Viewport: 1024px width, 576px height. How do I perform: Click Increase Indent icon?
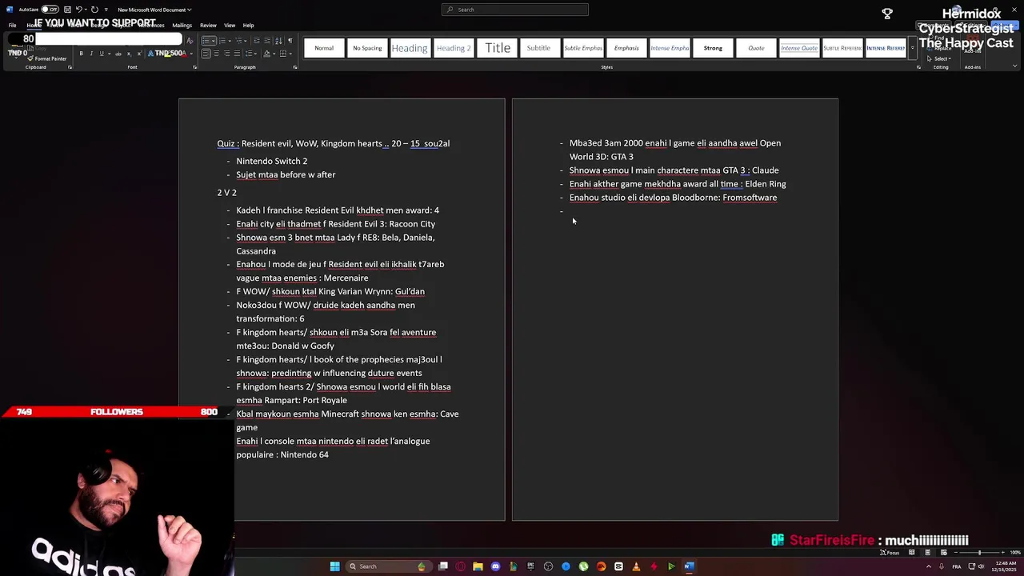click(x=267, y=41)
